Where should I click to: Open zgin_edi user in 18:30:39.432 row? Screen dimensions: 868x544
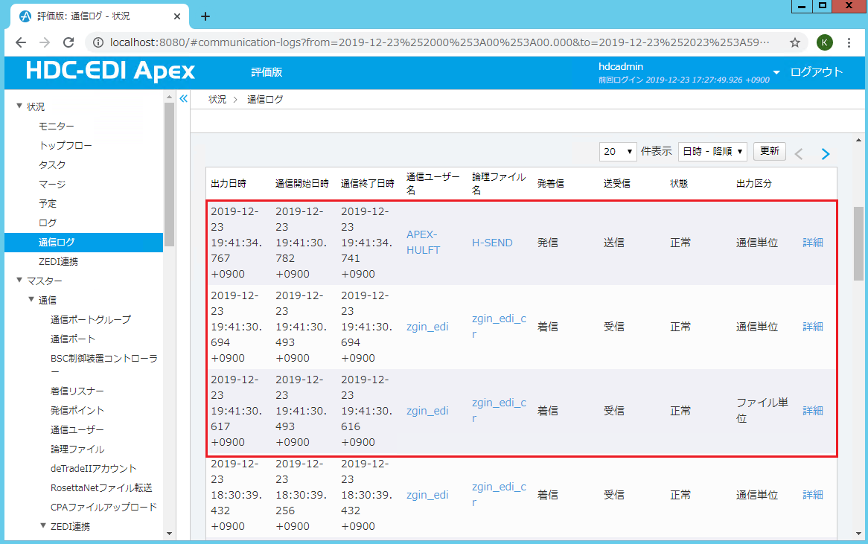[x=427, y=496]
